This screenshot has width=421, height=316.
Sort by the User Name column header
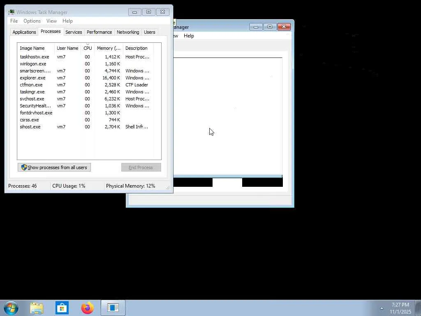coord(67,48)
